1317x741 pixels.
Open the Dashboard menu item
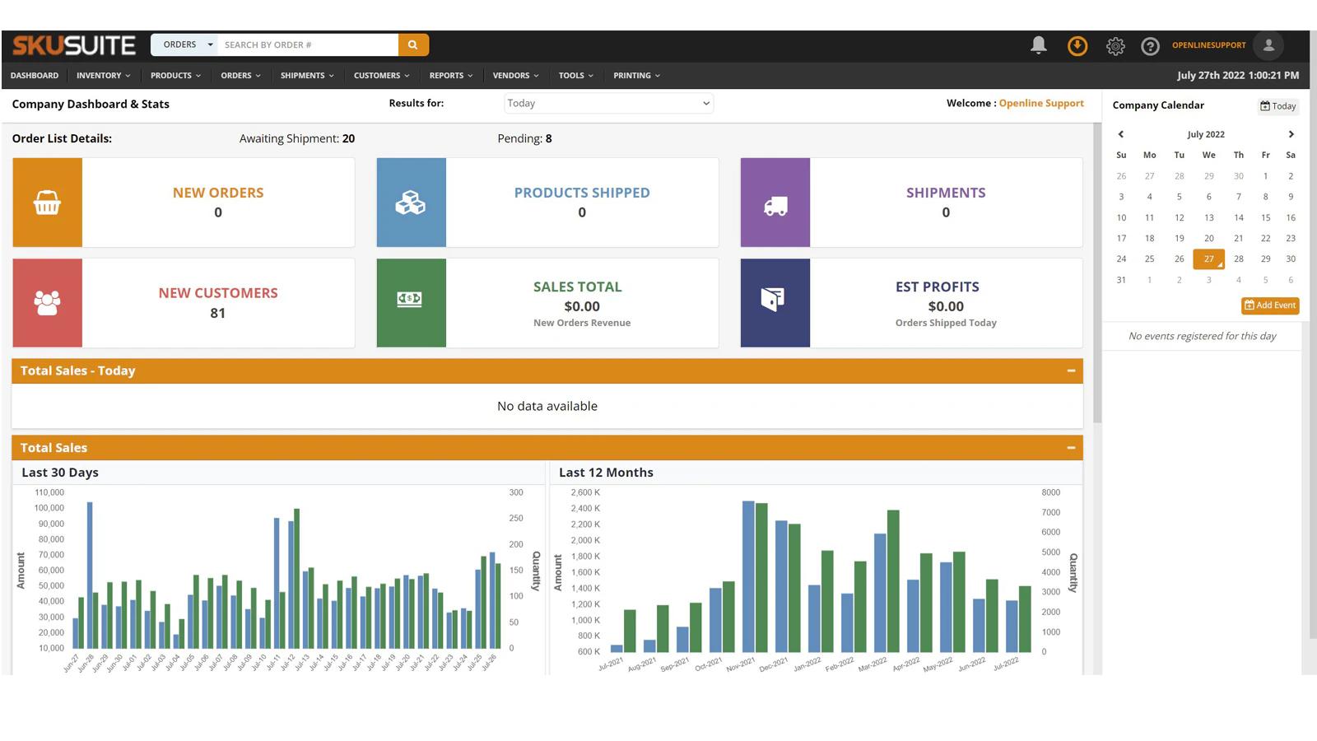(35, 76)
